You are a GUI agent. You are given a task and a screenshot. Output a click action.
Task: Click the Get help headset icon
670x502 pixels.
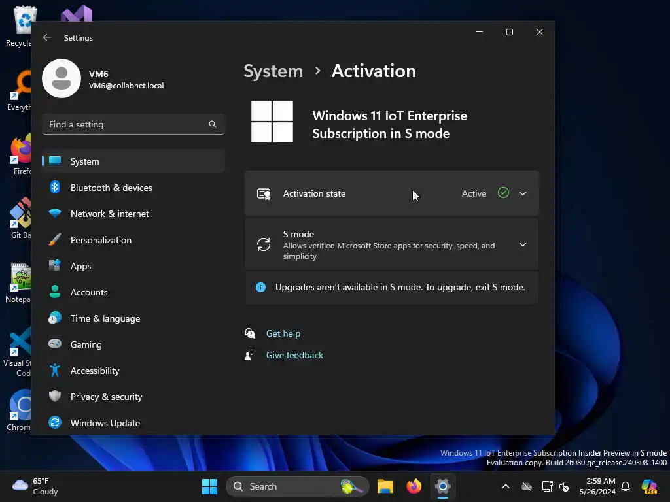(x=250, y=333)
